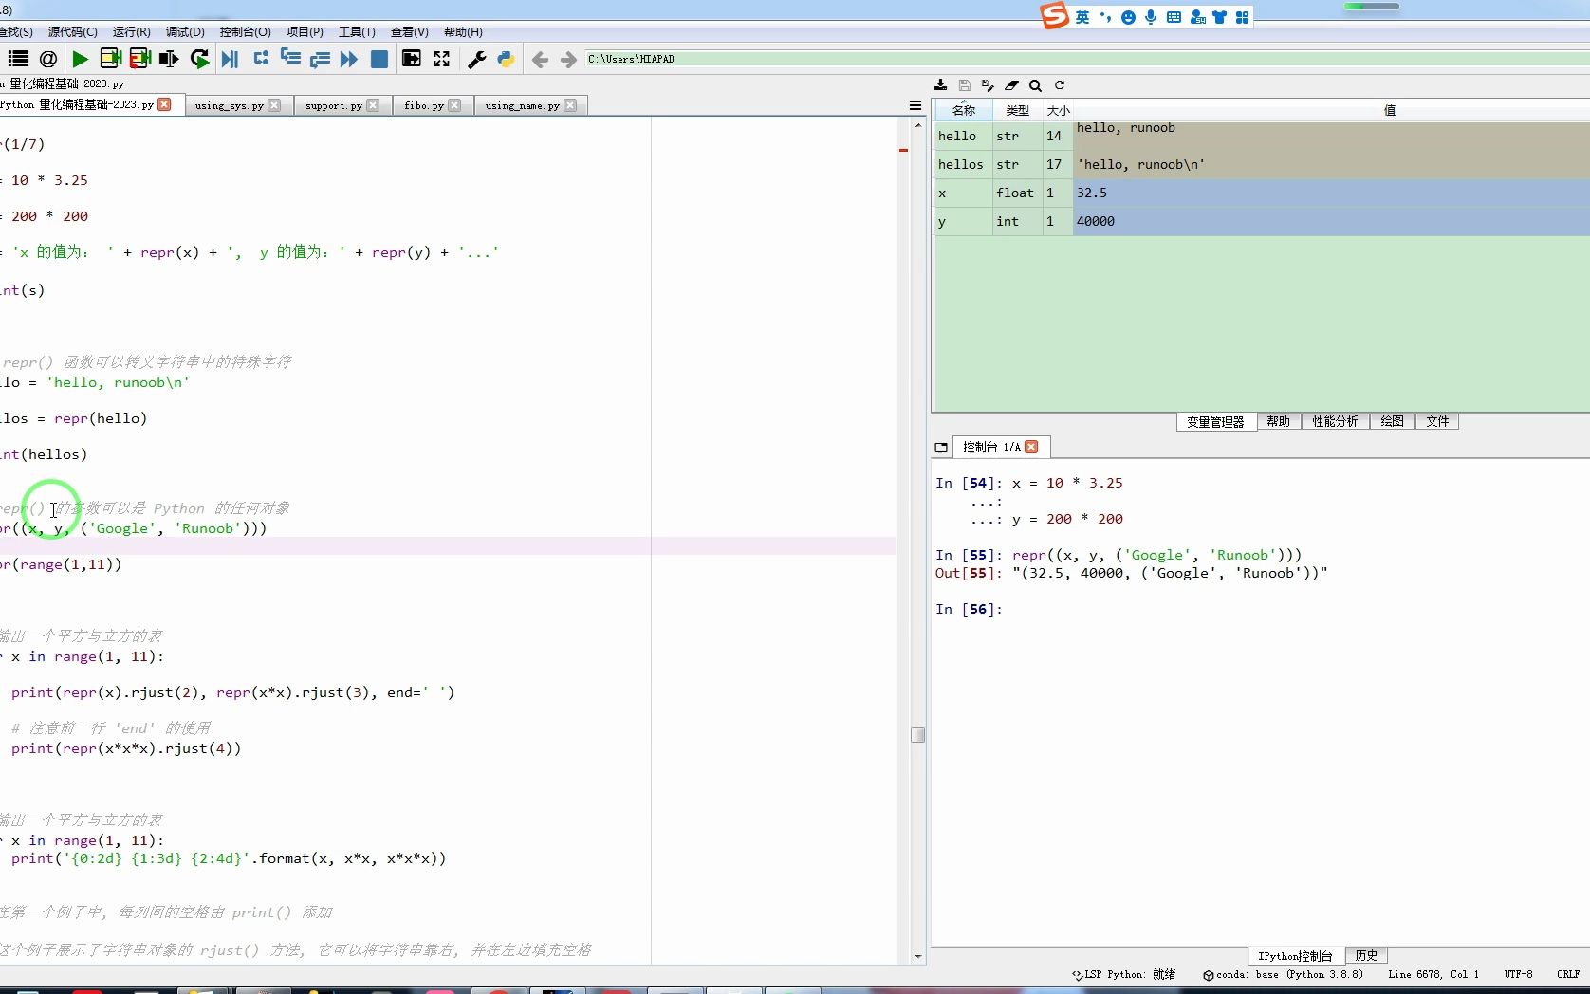The image size is (1590, 994).
Task: Sort variables by 名称 column header
Action: [x=964, y=110]
